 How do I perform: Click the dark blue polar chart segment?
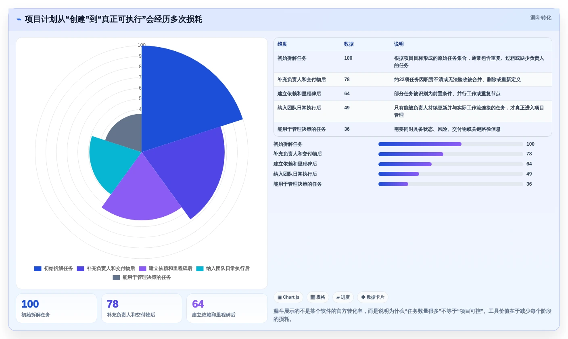coord(182,97)
